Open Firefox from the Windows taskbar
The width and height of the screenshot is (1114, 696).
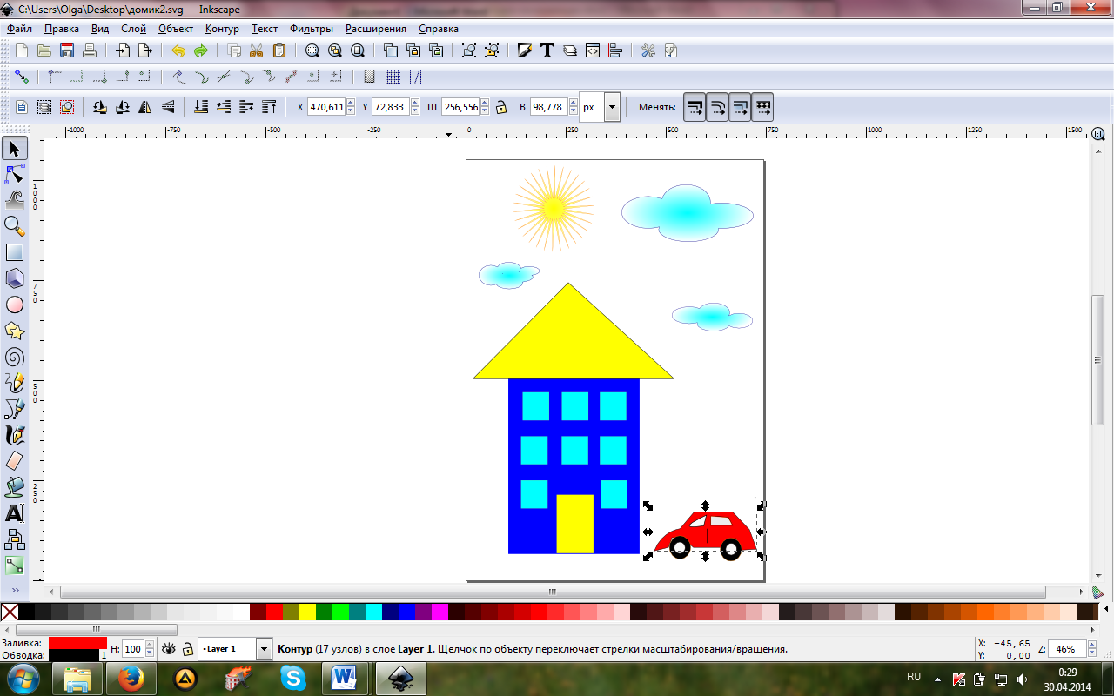point(131,677)
